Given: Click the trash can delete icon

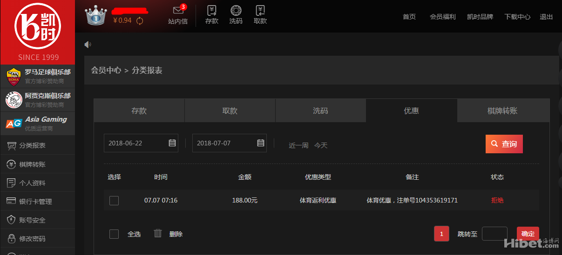Looking at the screenshot, I should pos(158,233).
